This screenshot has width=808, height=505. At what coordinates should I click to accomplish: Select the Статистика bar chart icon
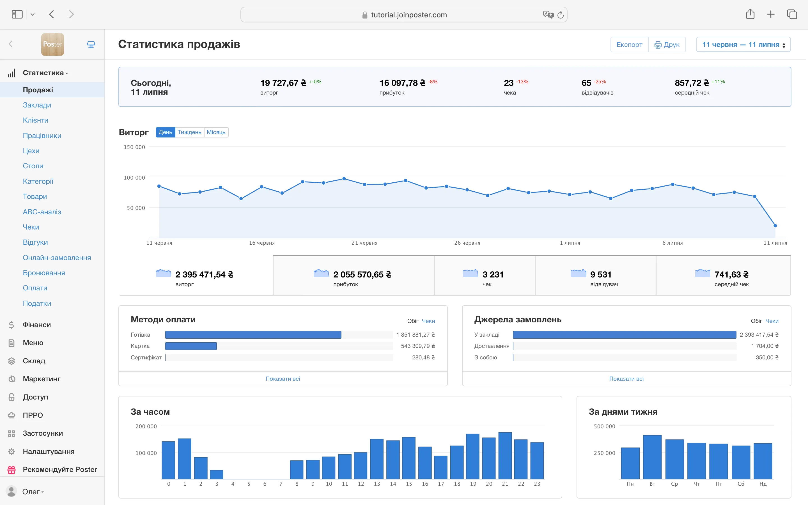pyautogui.click(x=12, y=73)
